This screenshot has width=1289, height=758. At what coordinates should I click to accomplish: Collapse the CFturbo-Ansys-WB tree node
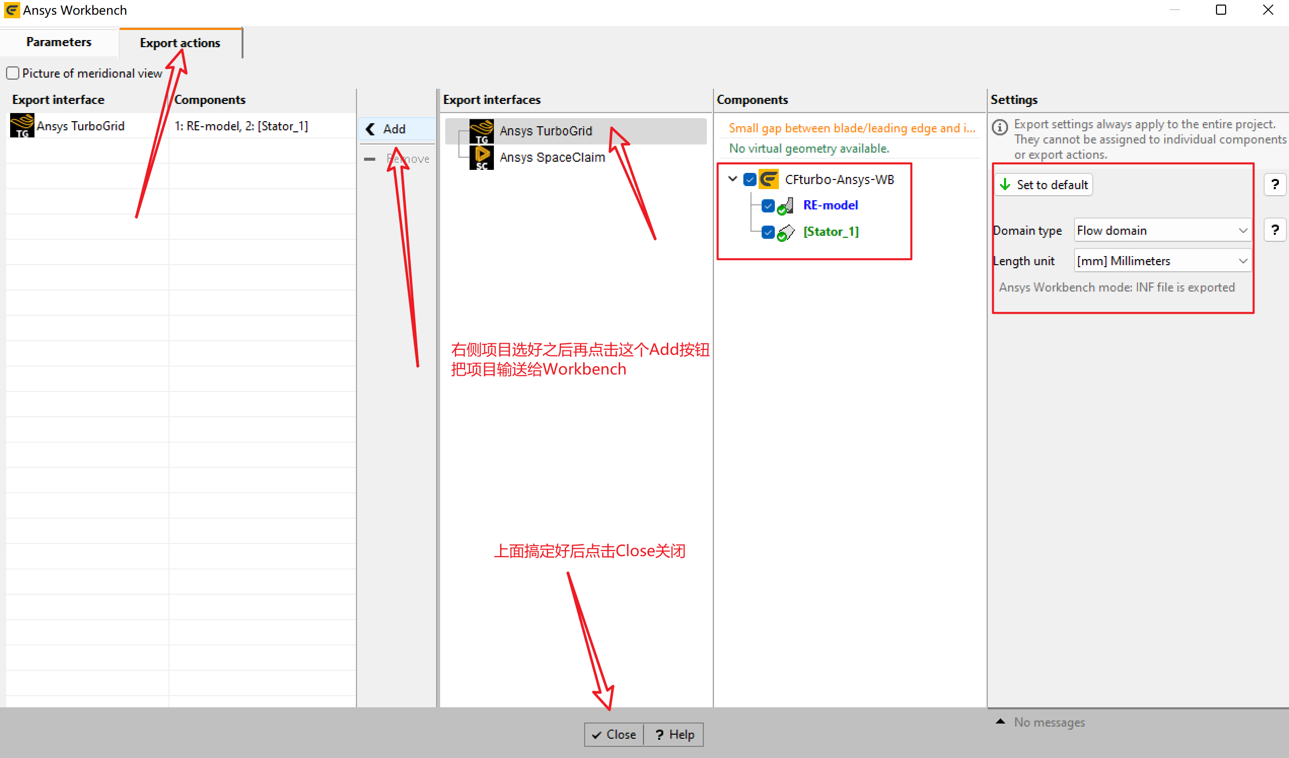(733, 179)
